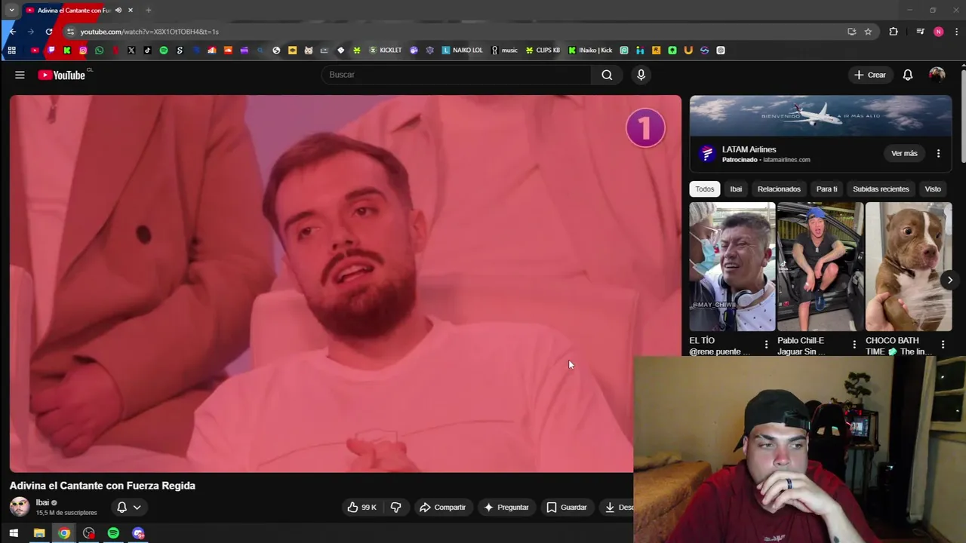Select the Relacionados filter chip
966x543 pixels.
pyautogui.click(x=779, y=189)
